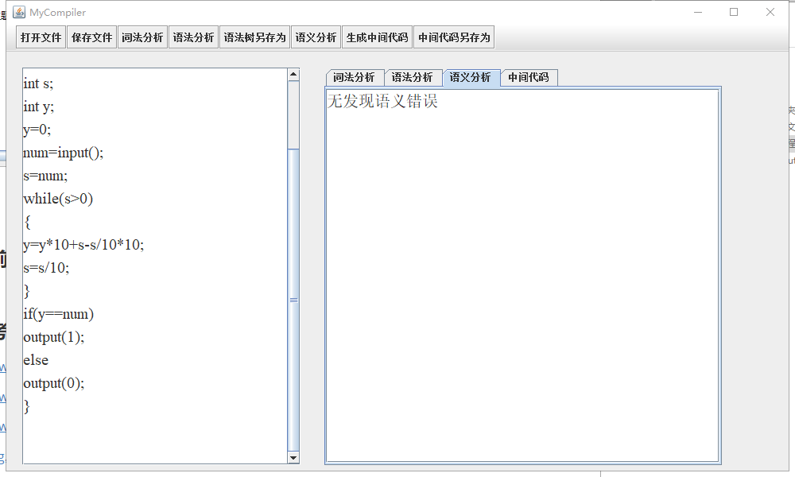Run semantic analysis via 语义分析 toolbar button
Viewport: 795px width, 477px height.
coord(315,37)
